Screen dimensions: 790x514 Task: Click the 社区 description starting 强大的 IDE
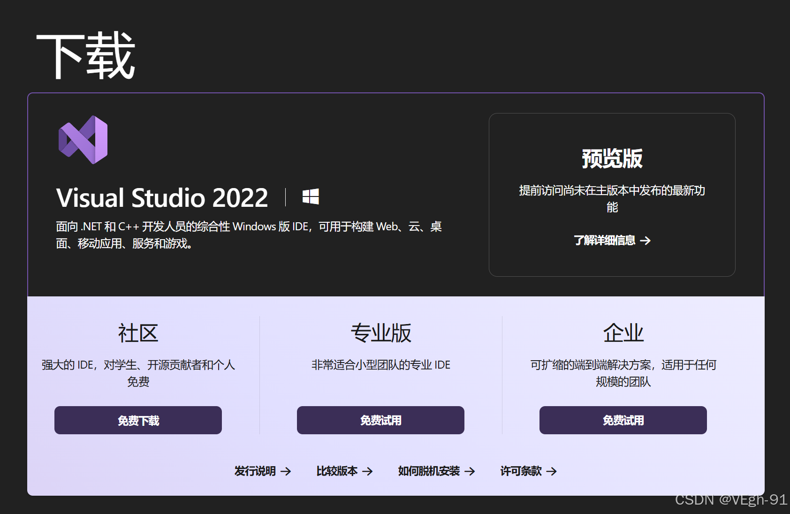point(138,373)
